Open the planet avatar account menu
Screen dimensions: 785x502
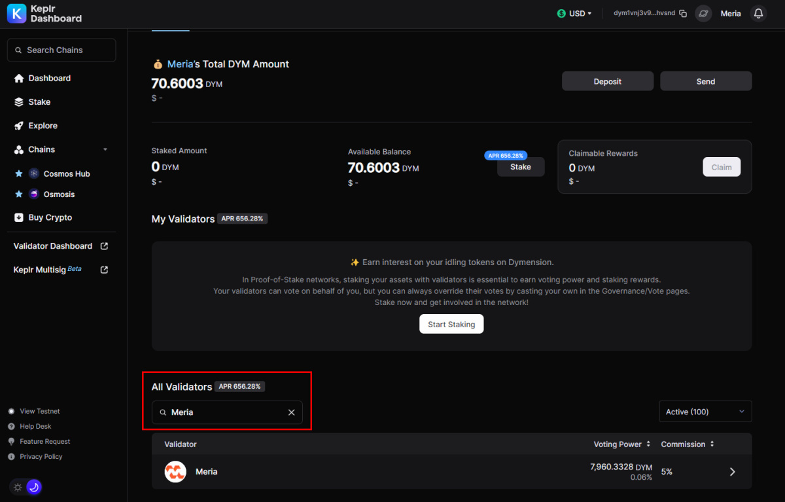pos(703,14)
